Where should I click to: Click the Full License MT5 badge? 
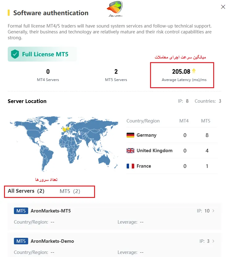click(45, 54)
